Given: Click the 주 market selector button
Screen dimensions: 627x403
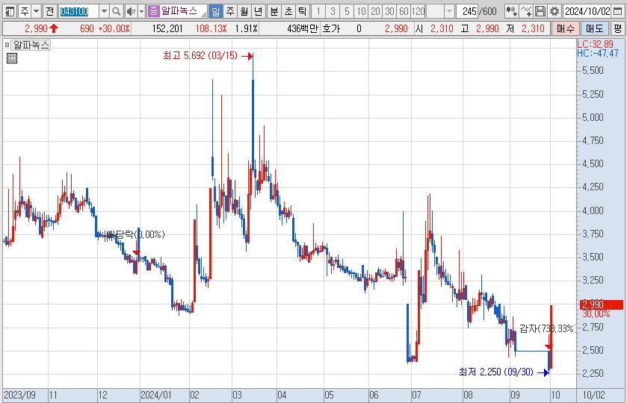Looking at the screenshot, I should tap(25, 11).
